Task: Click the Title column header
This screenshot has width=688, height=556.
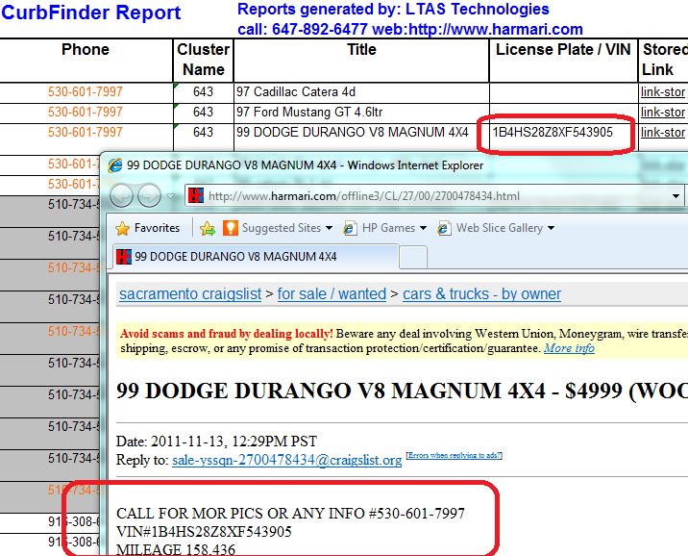Action: click(x=361, y=61)
